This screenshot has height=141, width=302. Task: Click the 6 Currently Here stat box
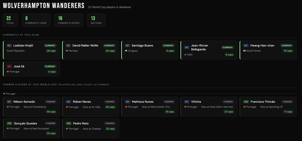click(36, 20)
